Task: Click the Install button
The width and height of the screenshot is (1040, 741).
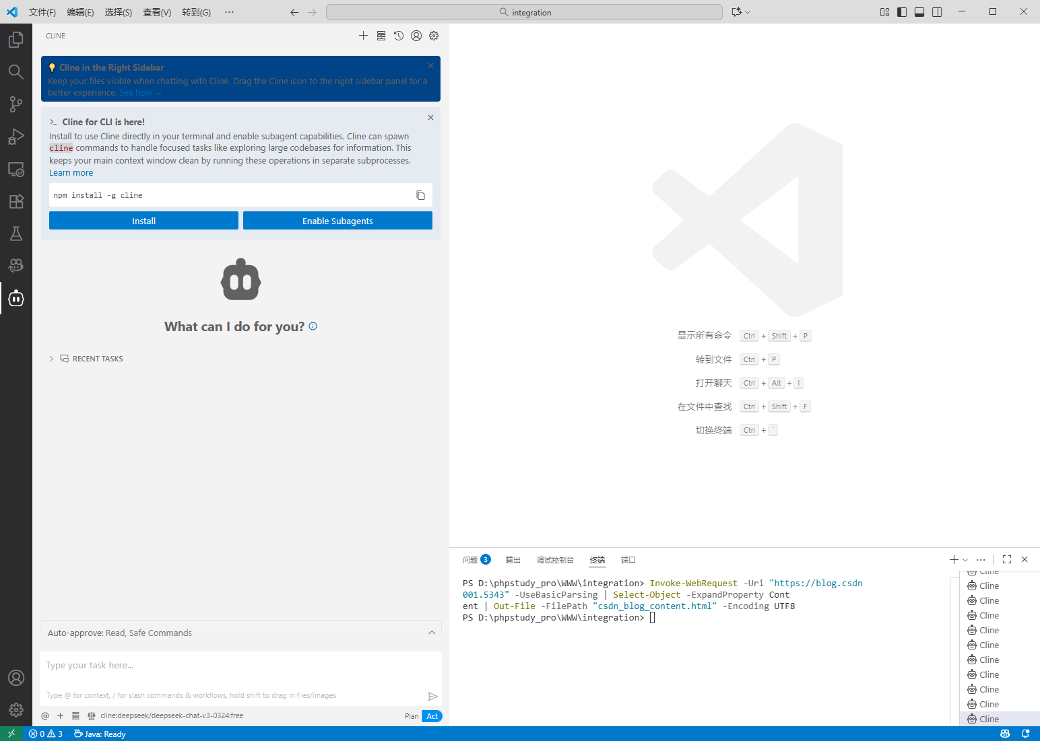Action: (x=143, y=221)
